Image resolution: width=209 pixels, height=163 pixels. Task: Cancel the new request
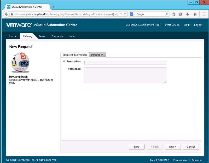click(x=191, y=147)
